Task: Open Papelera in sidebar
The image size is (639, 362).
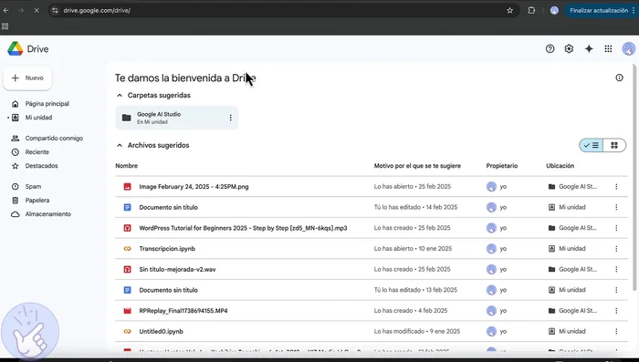Action: (x=37, y=201)
